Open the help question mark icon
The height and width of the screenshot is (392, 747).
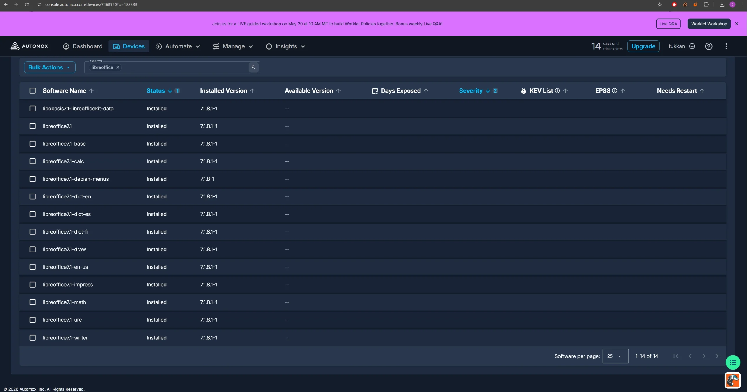click(709, 46)
